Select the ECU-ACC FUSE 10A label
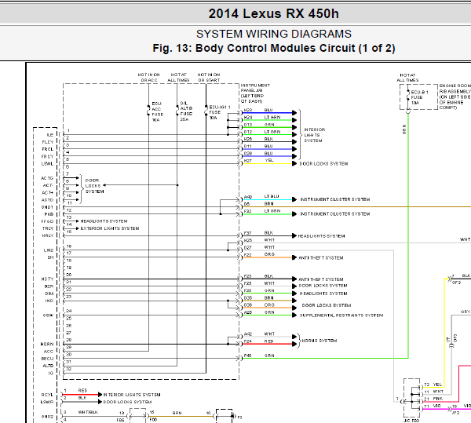 pos(158,111)
